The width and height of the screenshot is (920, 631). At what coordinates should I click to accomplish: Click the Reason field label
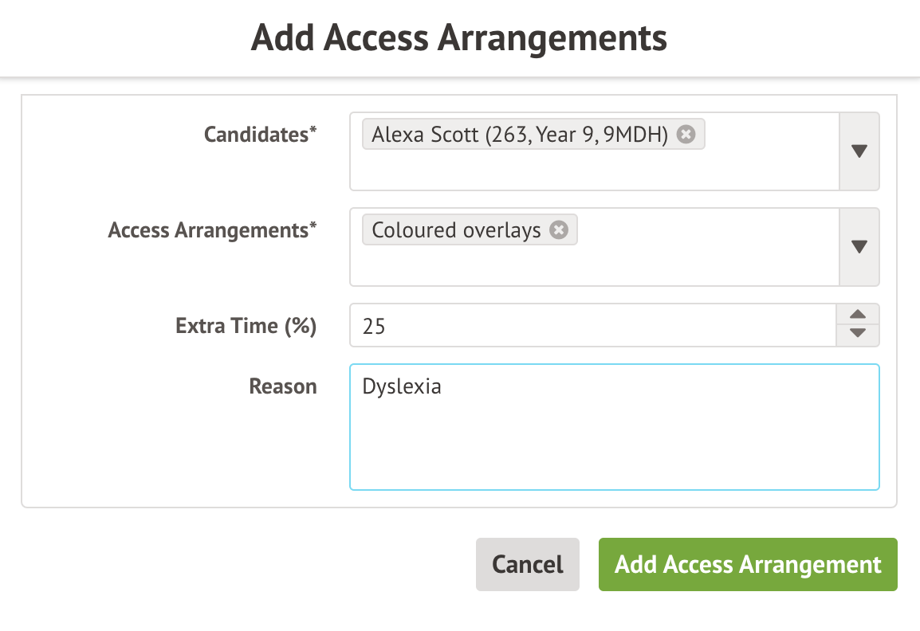coord(282,386)
